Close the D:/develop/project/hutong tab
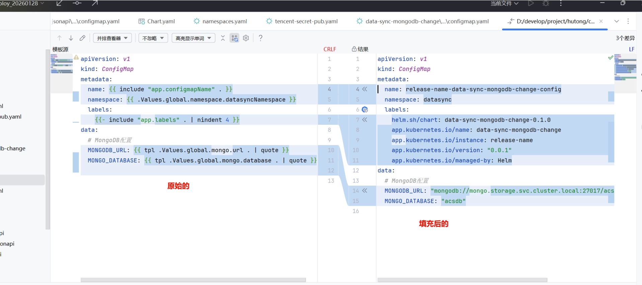The image size is (642, 285). coord(601,21)
